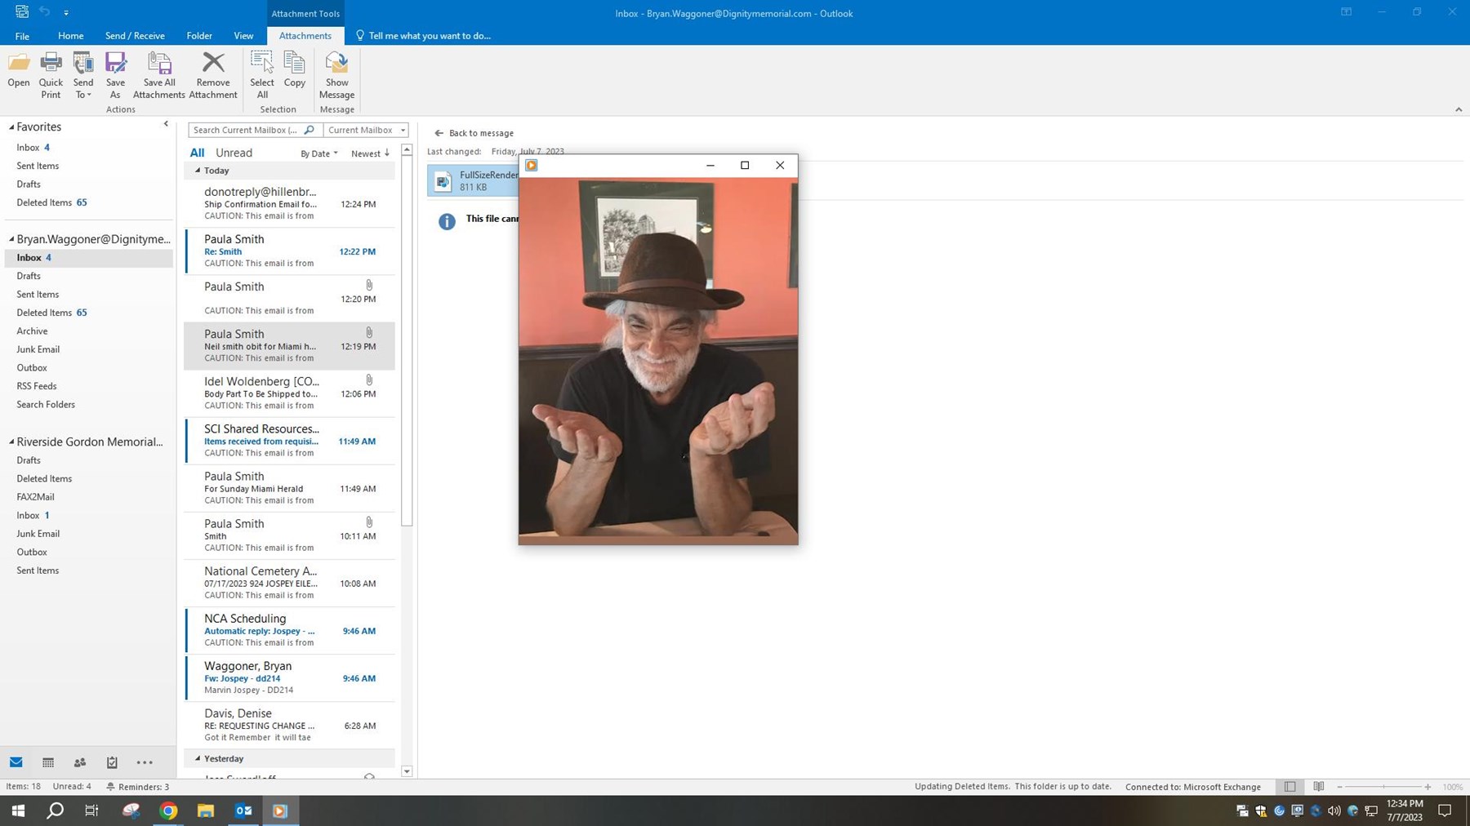Switch to Unread messages filter
This screenshot has width=1470, height=826.
(x=234, y=153)
